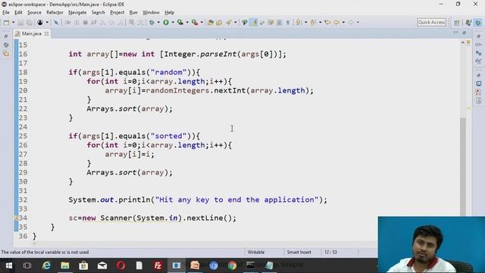Open the Source menu

[34, 12]
